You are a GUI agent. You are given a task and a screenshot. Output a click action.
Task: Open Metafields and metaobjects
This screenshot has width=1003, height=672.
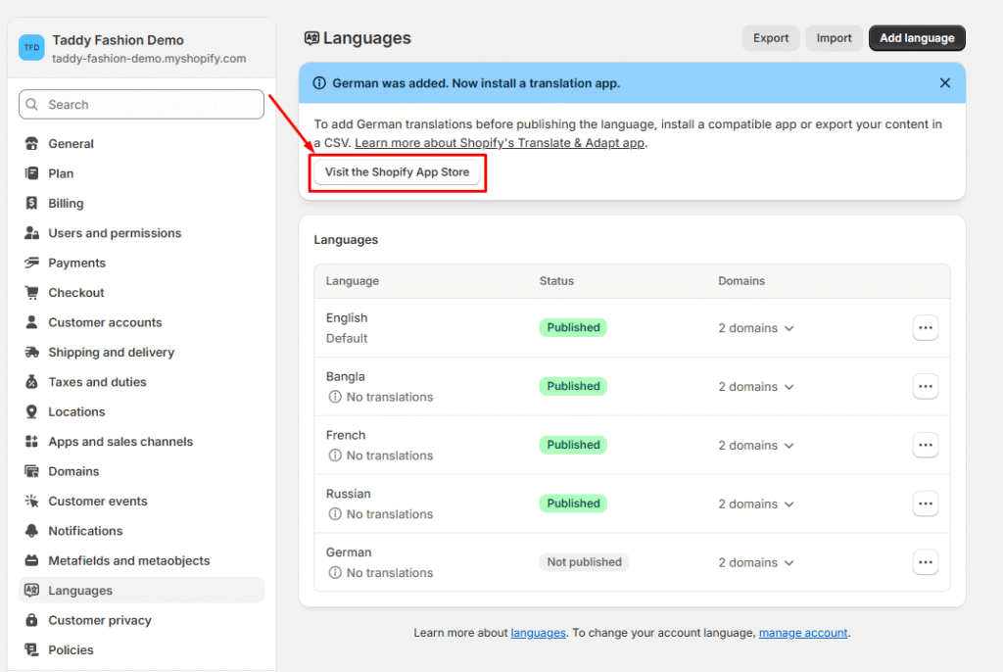(141, 560)
